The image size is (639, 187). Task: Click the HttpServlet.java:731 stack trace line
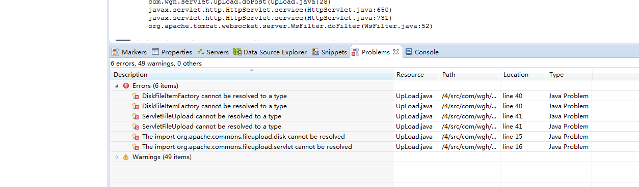pos(270,18)
